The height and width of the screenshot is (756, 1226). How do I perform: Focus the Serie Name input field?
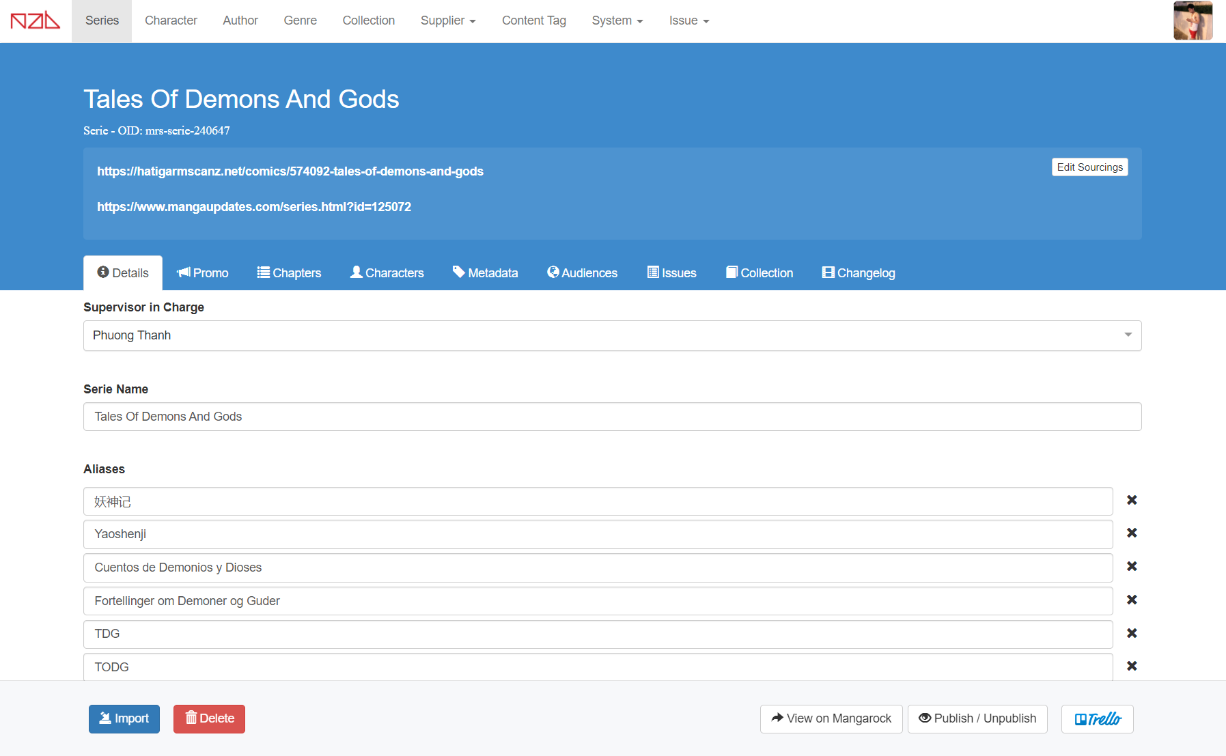click(612, 417)
